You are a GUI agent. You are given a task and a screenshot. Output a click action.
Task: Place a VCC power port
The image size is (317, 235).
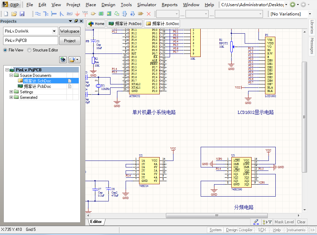tap(85, 14)
